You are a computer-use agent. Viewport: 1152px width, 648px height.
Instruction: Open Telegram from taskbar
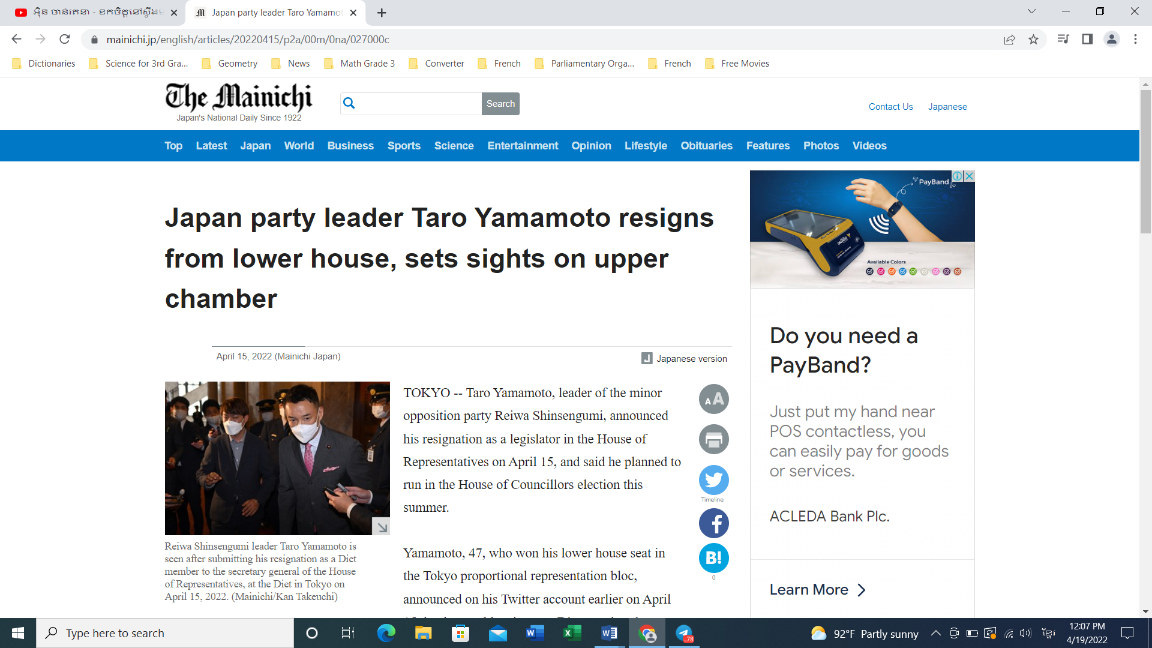click(684, 633)
